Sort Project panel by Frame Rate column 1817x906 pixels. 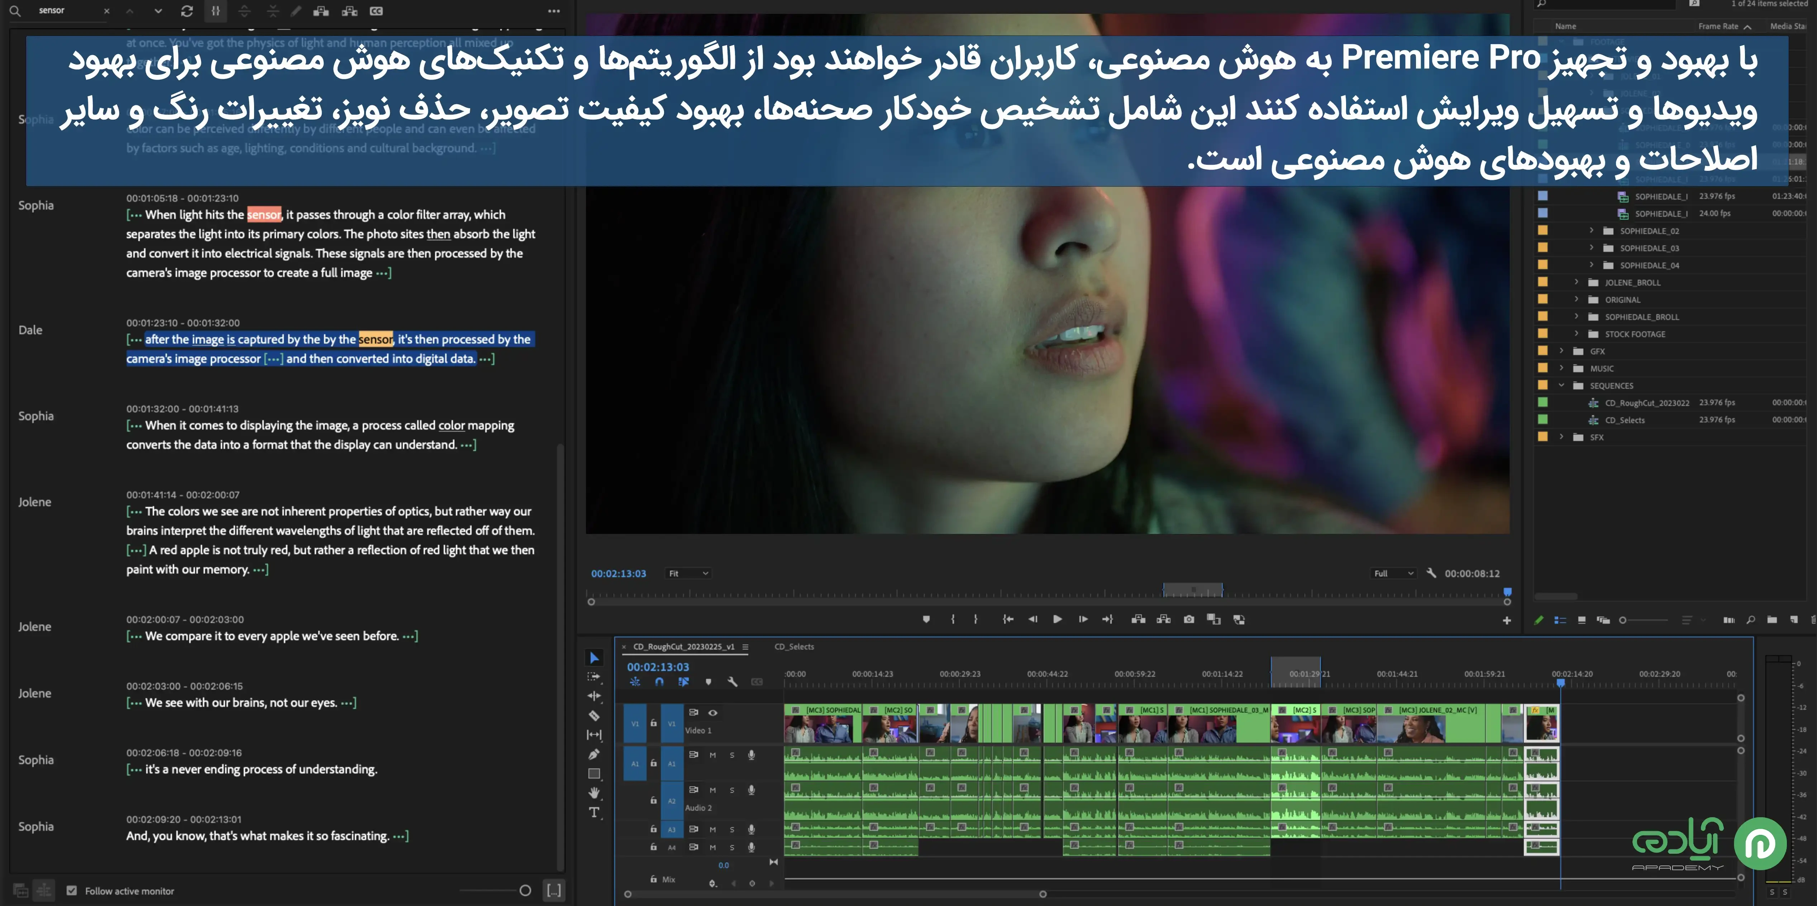coord(1718,26)
